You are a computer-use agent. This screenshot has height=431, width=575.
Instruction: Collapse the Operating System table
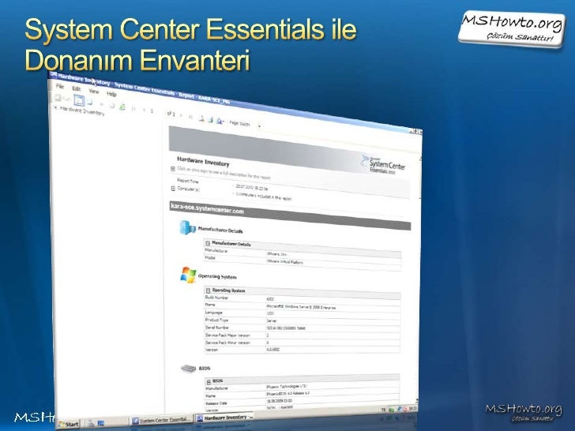(x=208, y=290)
